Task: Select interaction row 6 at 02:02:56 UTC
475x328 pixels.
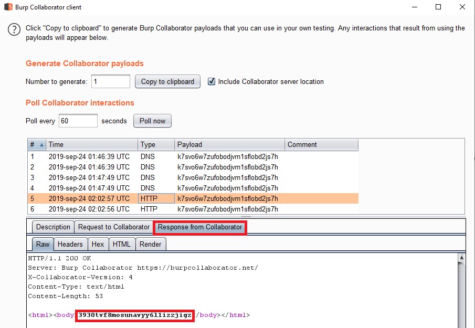Action: 193,209
